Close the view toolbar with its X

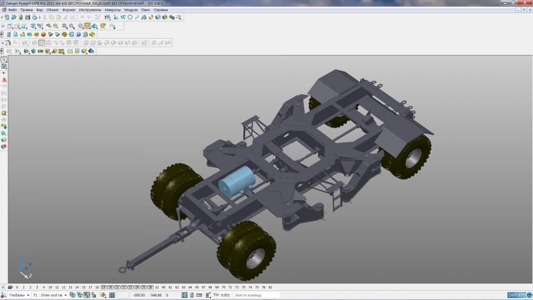3,26
